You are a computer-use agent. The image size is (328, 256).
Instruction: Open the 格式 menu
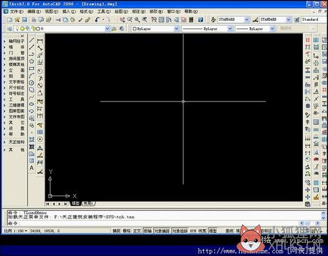coord(86,11)
